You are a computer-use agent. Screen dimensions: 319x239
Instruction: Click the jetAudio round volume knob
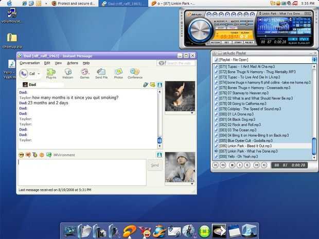tap(200, 30)
